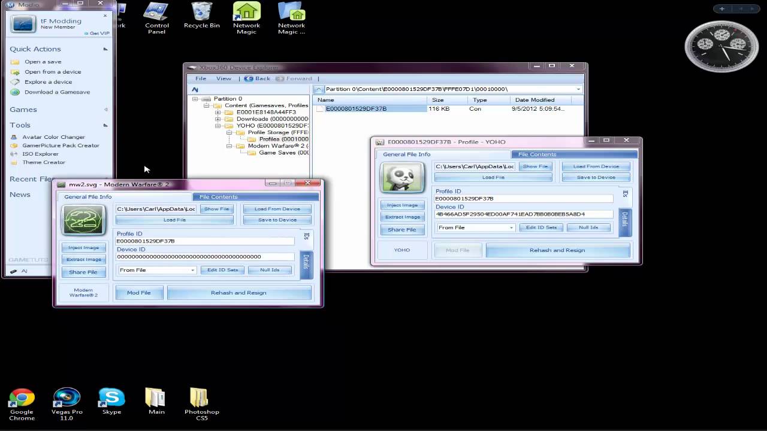Click Load From Device in mw2.svg window
The width and height of the screenshot is (767, 431).
[277, 209]
